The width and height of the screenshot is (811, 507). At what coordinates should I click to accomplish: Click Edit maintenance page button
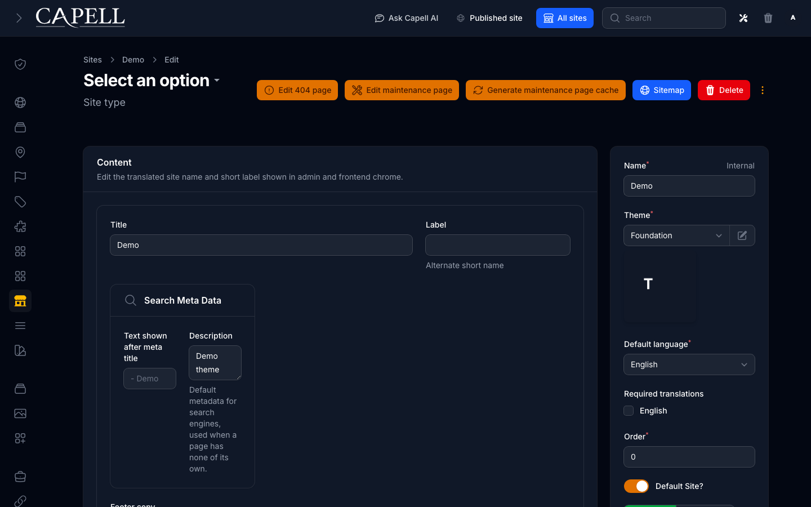[x=402, y=90]
